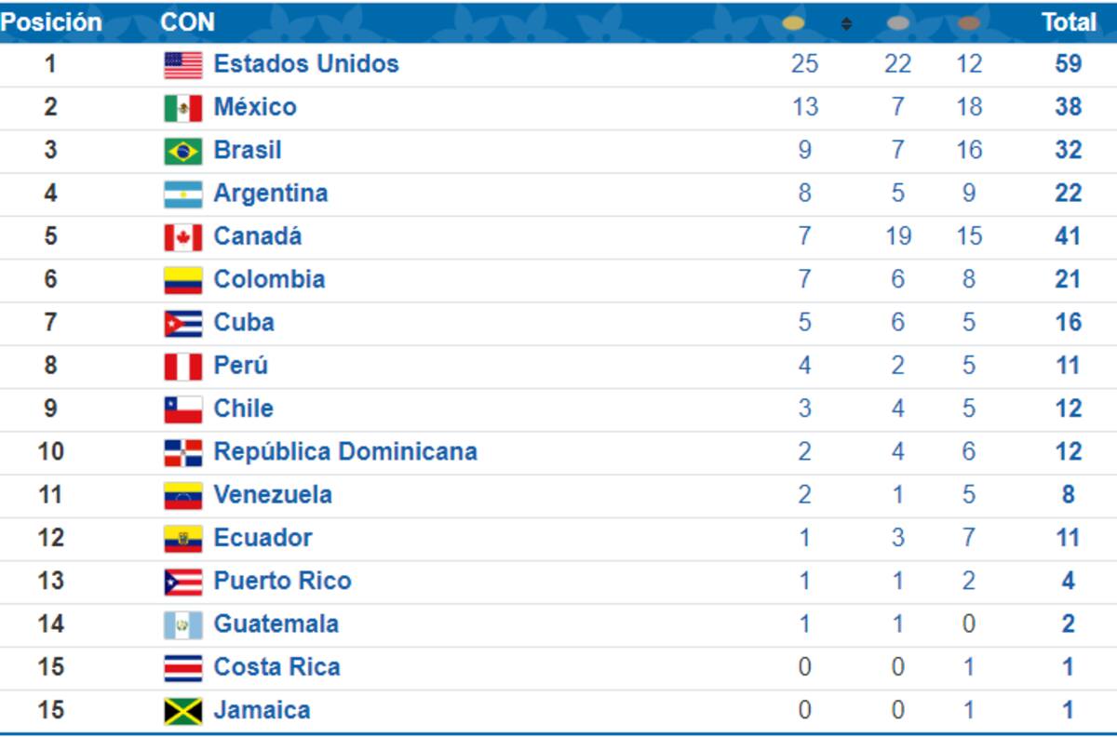Click the Costa Rica flag icon
Image resolution: width=1117 pixels, height=737 pixels.
pos(182,668)
